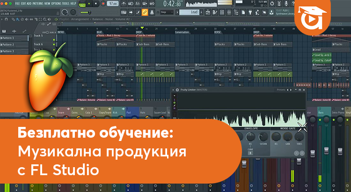Open the Browser tree icon

[x=236, y=12]
